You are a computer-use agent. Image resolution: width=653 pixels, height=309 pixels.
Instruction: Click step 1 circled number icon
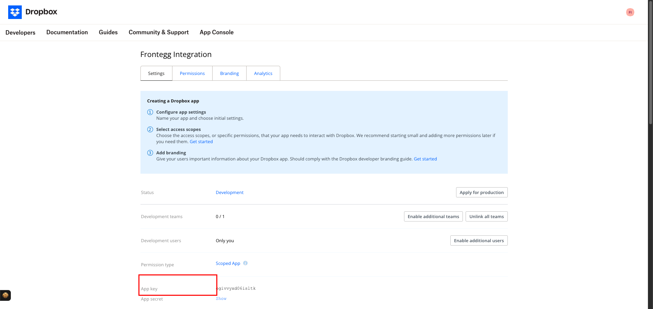coord(150,112)
